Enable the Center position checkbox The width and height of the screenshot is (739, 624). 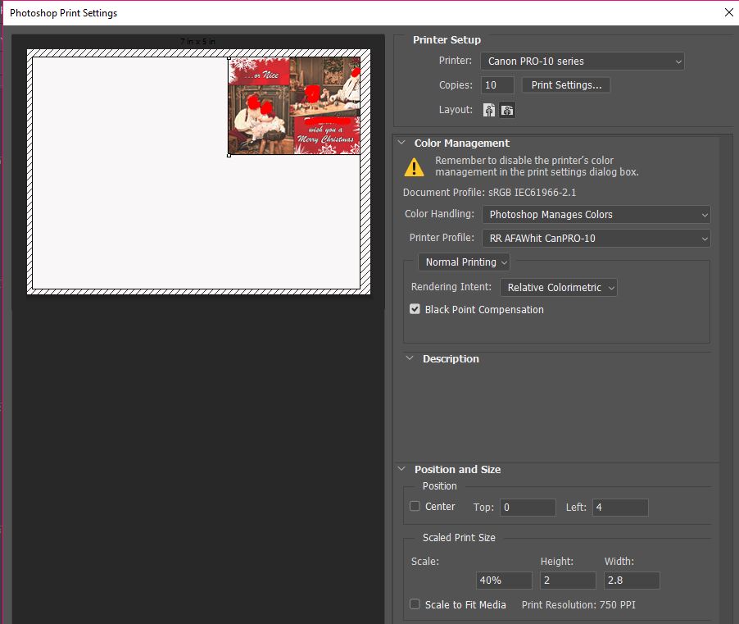(415, 507)
